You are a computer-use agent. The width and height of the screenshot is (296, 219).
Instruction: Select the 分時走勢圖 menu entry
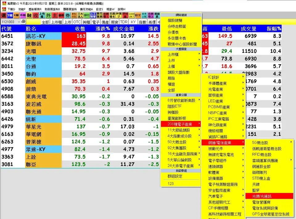(181, 27)
